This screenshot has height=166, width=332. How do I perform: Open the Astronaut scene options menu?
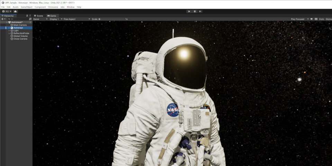click(30, 22)
